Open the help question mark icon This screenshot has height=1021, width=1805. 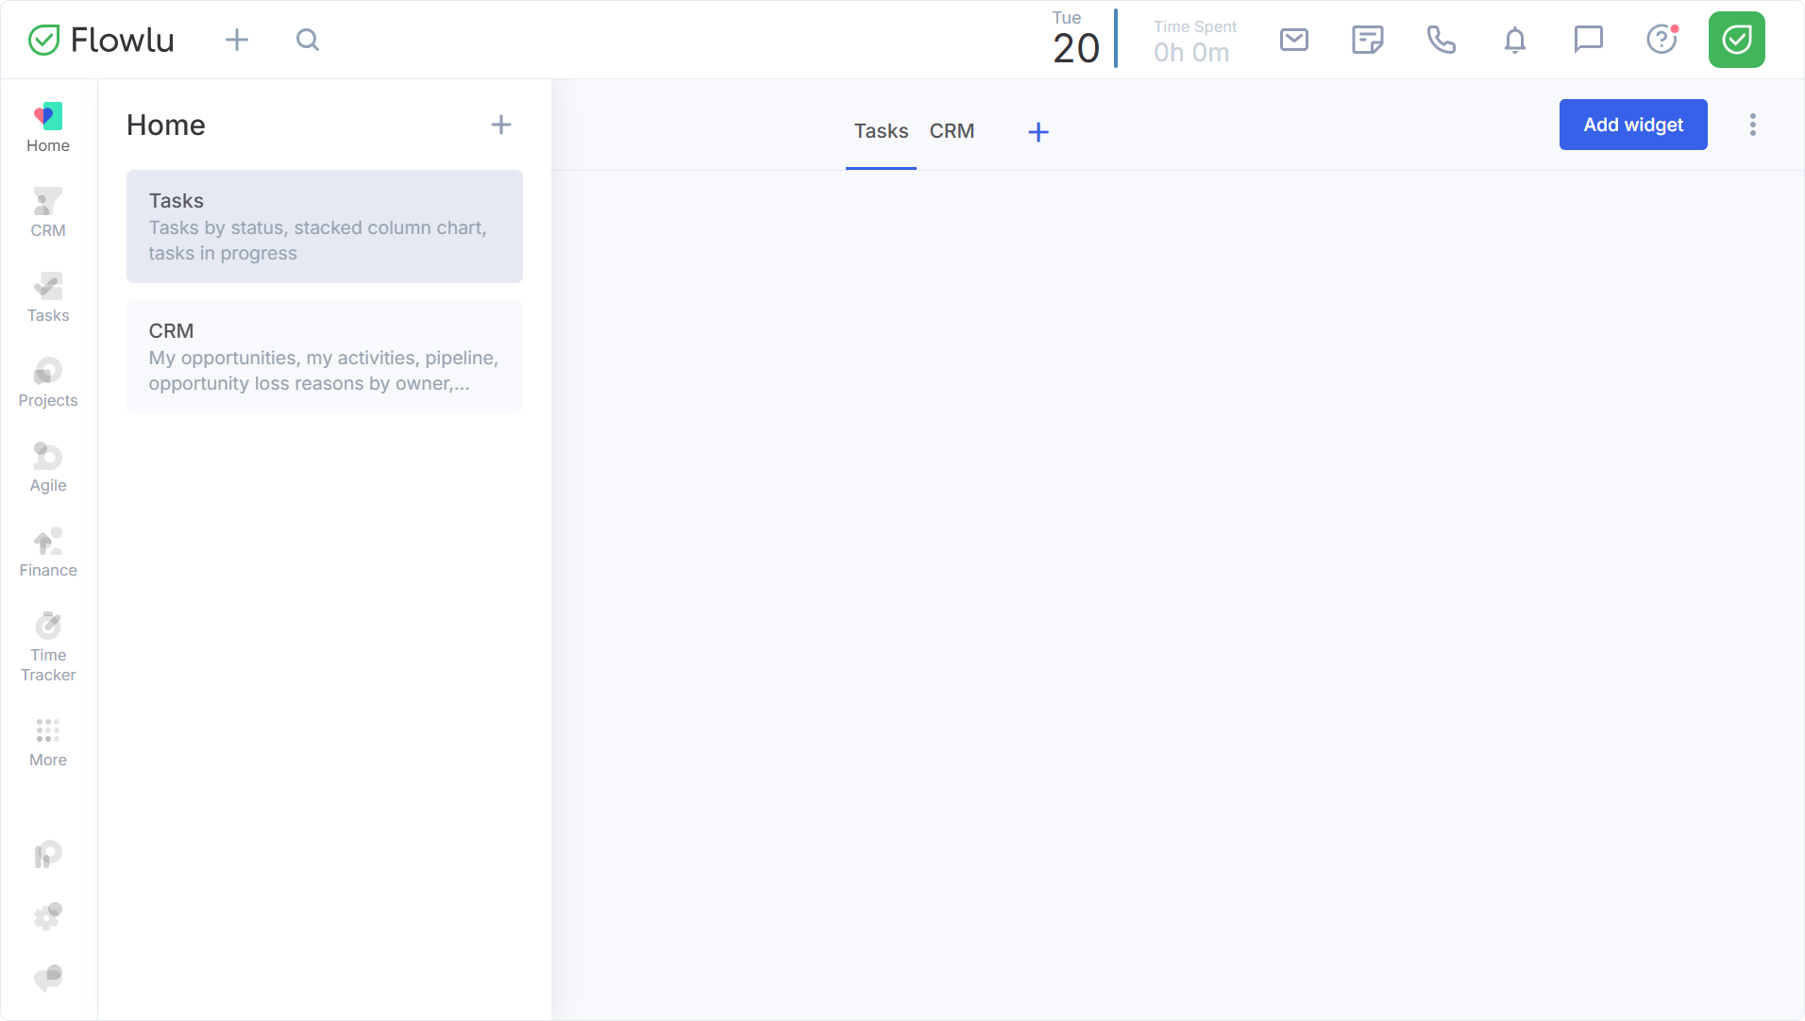click(x=1662, y=40)
